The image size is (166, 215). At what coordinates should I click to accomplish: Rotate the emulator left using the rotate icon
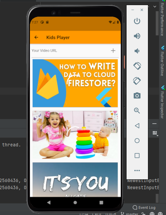point(137,66)
